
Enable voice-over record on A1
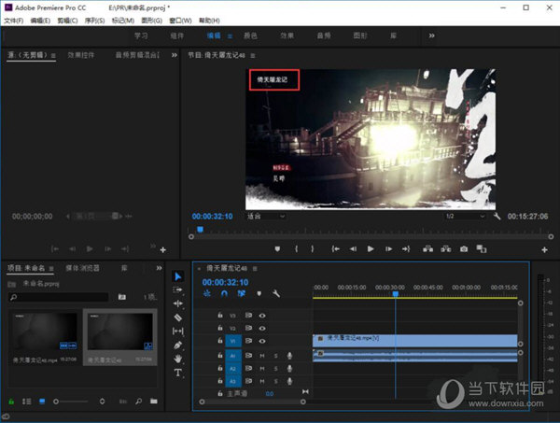click(x=289, y=356)
